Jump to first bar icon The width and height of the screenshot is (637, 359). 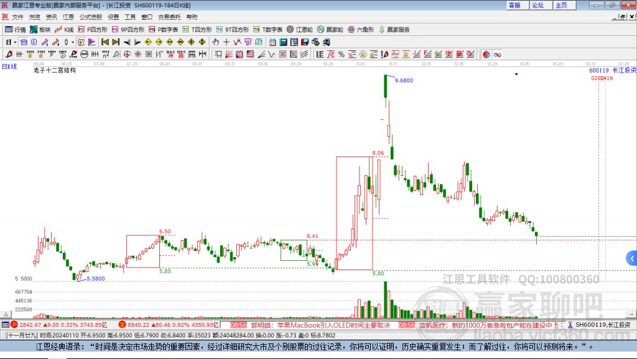pyautogui.click(x=105, y=42)
